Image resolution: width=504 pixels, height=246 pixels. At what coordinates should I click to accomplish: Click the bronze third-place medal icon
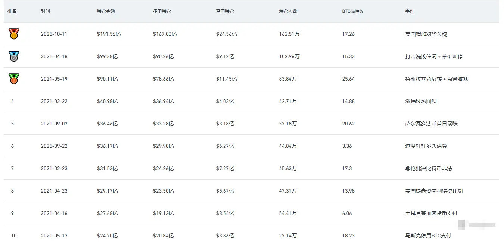tap(14, 79)
